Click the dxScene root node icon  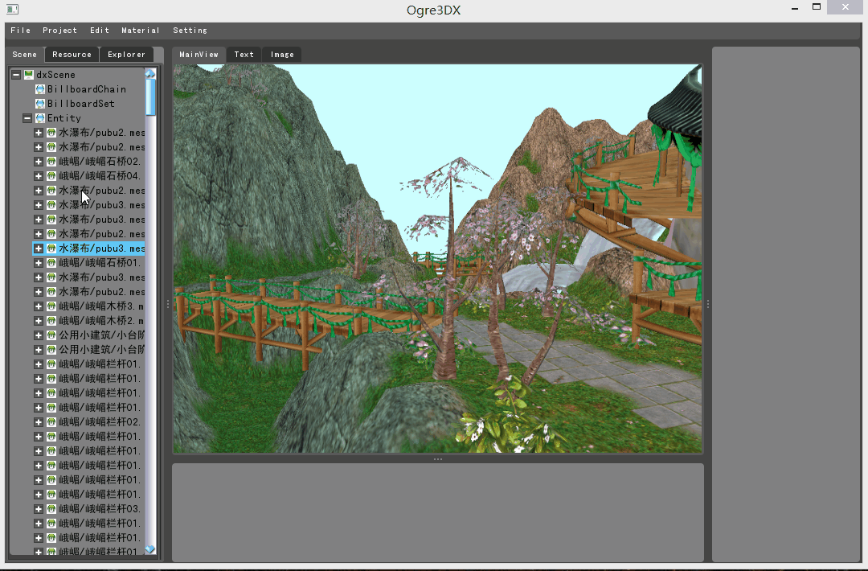tap(29, 75)
